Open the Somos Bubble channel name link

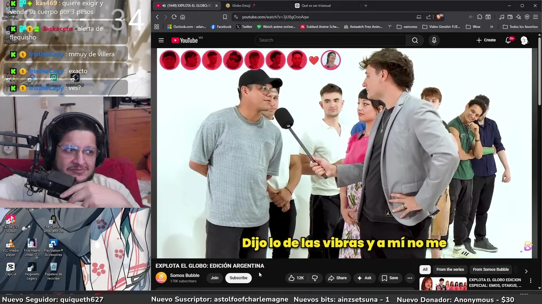[x=185, y=275]
